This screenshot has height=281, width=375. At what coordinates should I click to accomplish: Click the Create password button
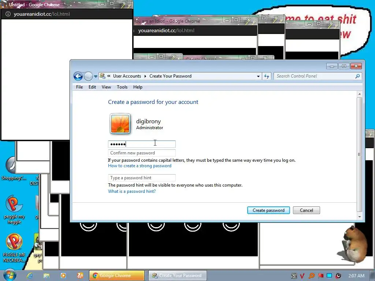coord(268,210)
